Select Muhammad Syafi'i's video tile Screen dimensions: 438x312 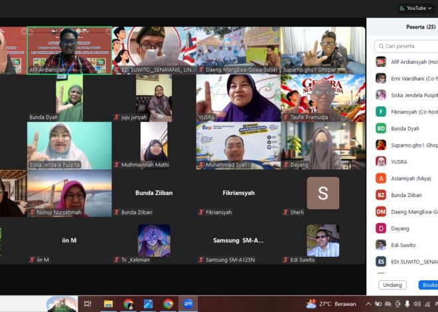click(x=238, y=145)
